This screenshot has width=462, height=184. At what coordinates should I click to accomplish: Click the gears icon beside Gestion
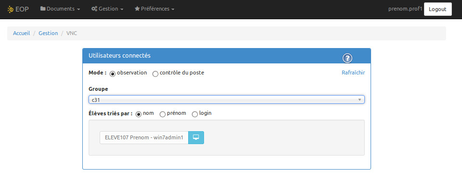94,9
